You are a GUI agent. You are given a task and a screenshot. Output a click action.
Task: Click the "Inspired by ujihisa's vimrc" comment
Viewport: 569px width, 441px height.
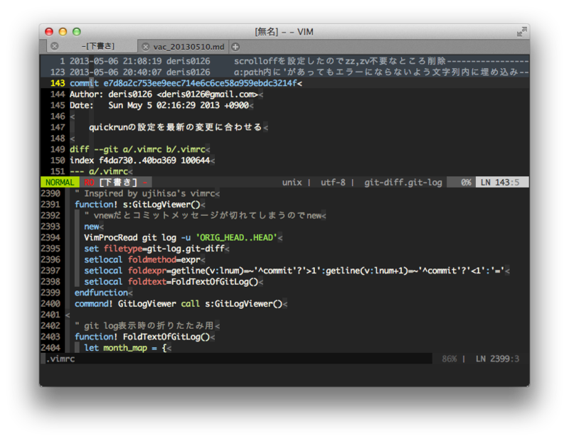click(x=144, y=193)
